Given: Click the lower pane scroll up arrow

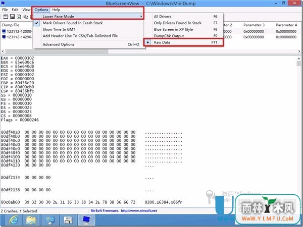Looking at the screenshot, I should [x=299, y=58].
